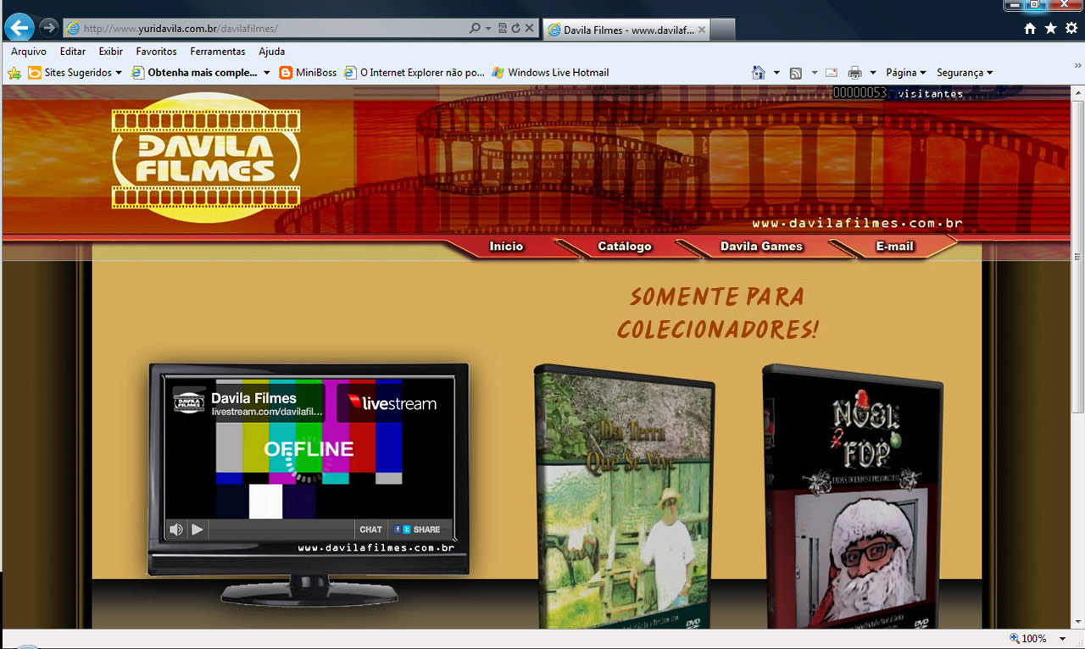The height and width of the screenshot is (649, 1085).
Task: Click the Print icon in command bar
Action: (x=855, y=73)
